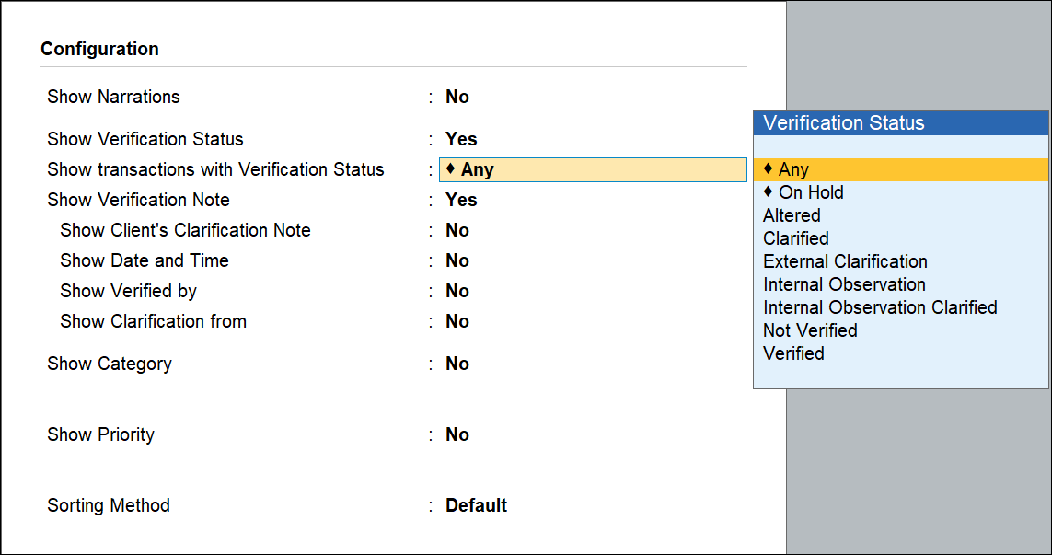This screenshot has height=555, width=1052.
Task: Toggle the Show Date and Time value
Action: pos(457,260)
